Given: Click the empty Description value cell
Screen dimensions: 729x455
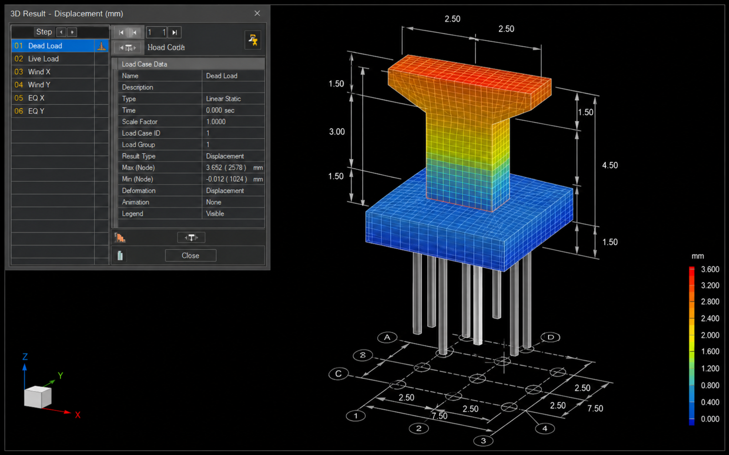Looking at the screenshot, I should 233,87.
